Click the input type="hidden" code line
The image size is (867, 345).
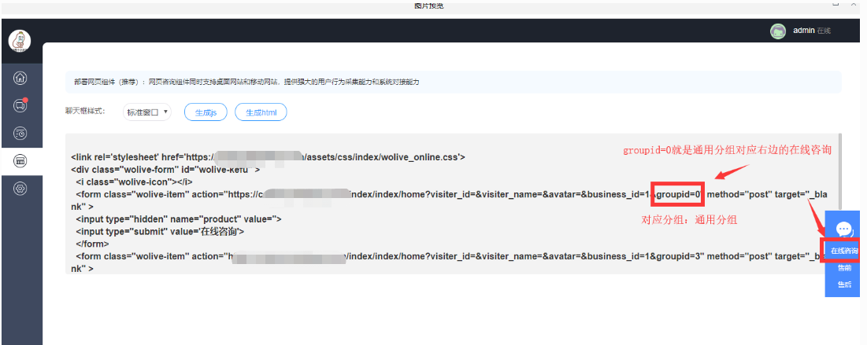pos(179,219)
